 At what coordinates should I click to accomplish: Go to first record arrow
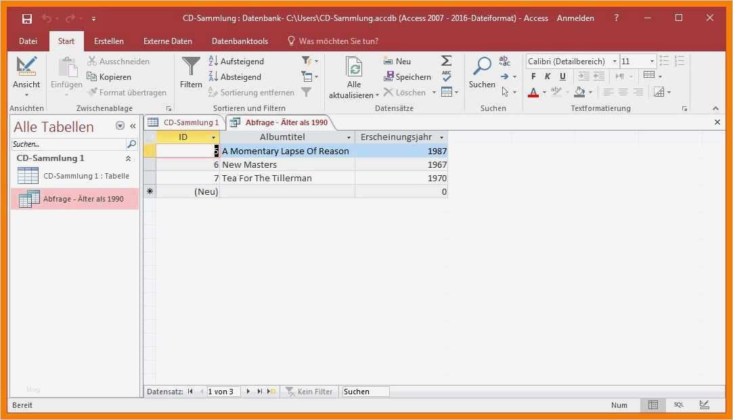pos(190,392)
